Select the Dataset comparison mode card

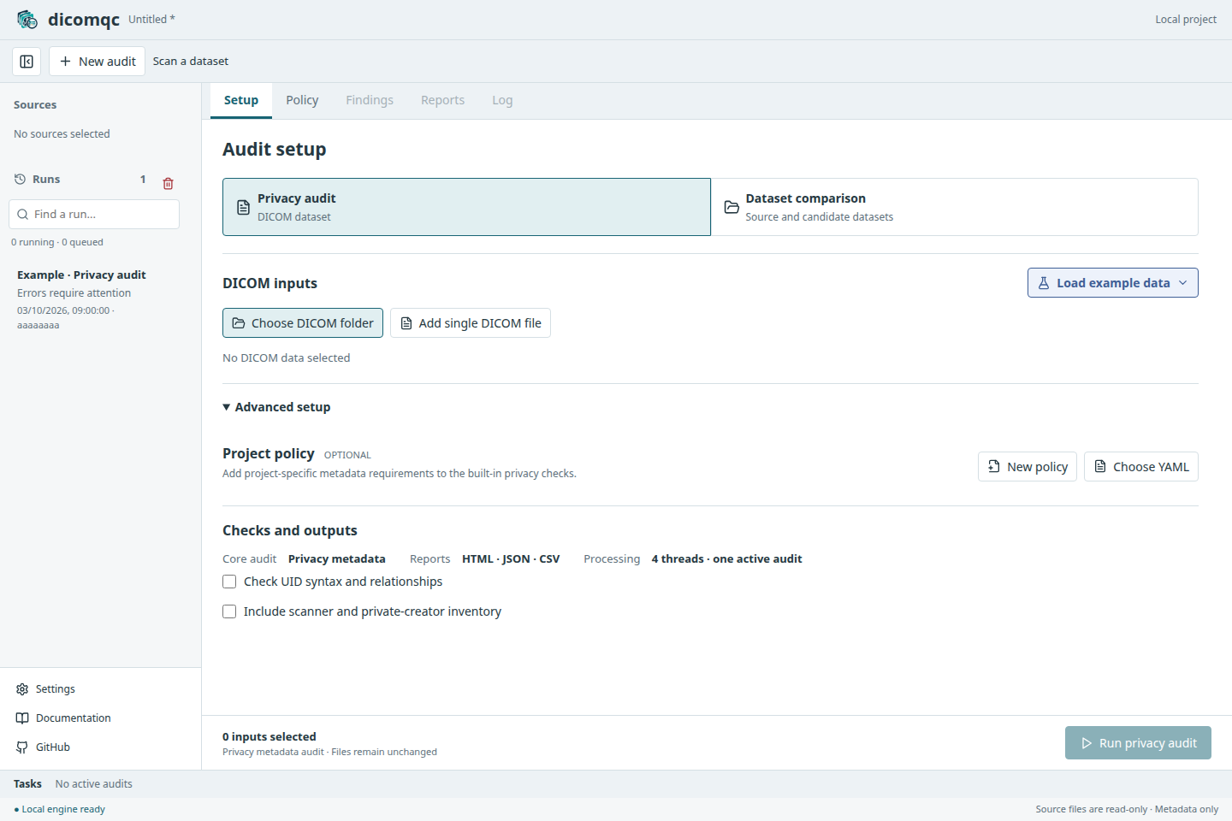coord(955,207)
